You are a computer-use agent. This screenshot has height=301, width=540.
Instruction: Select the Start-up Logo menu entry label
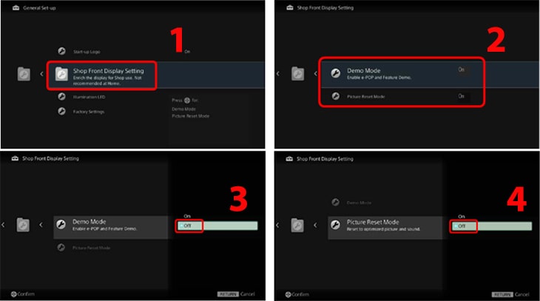tap(87, 52)
